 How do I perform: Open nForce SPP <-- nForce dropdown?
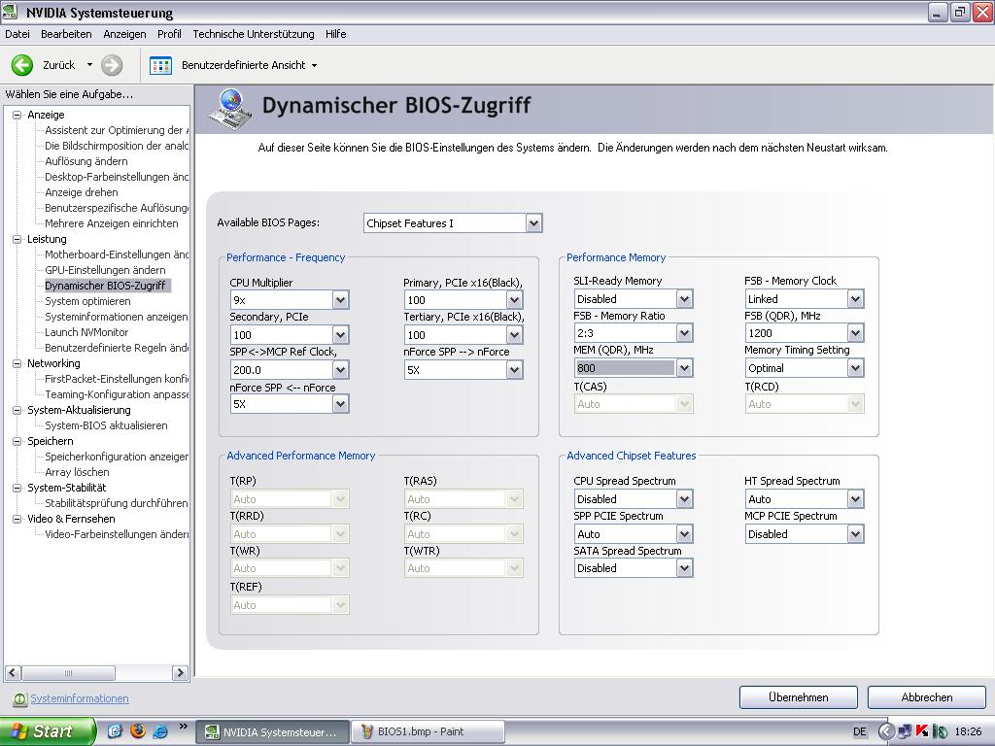tap(341, 404)
